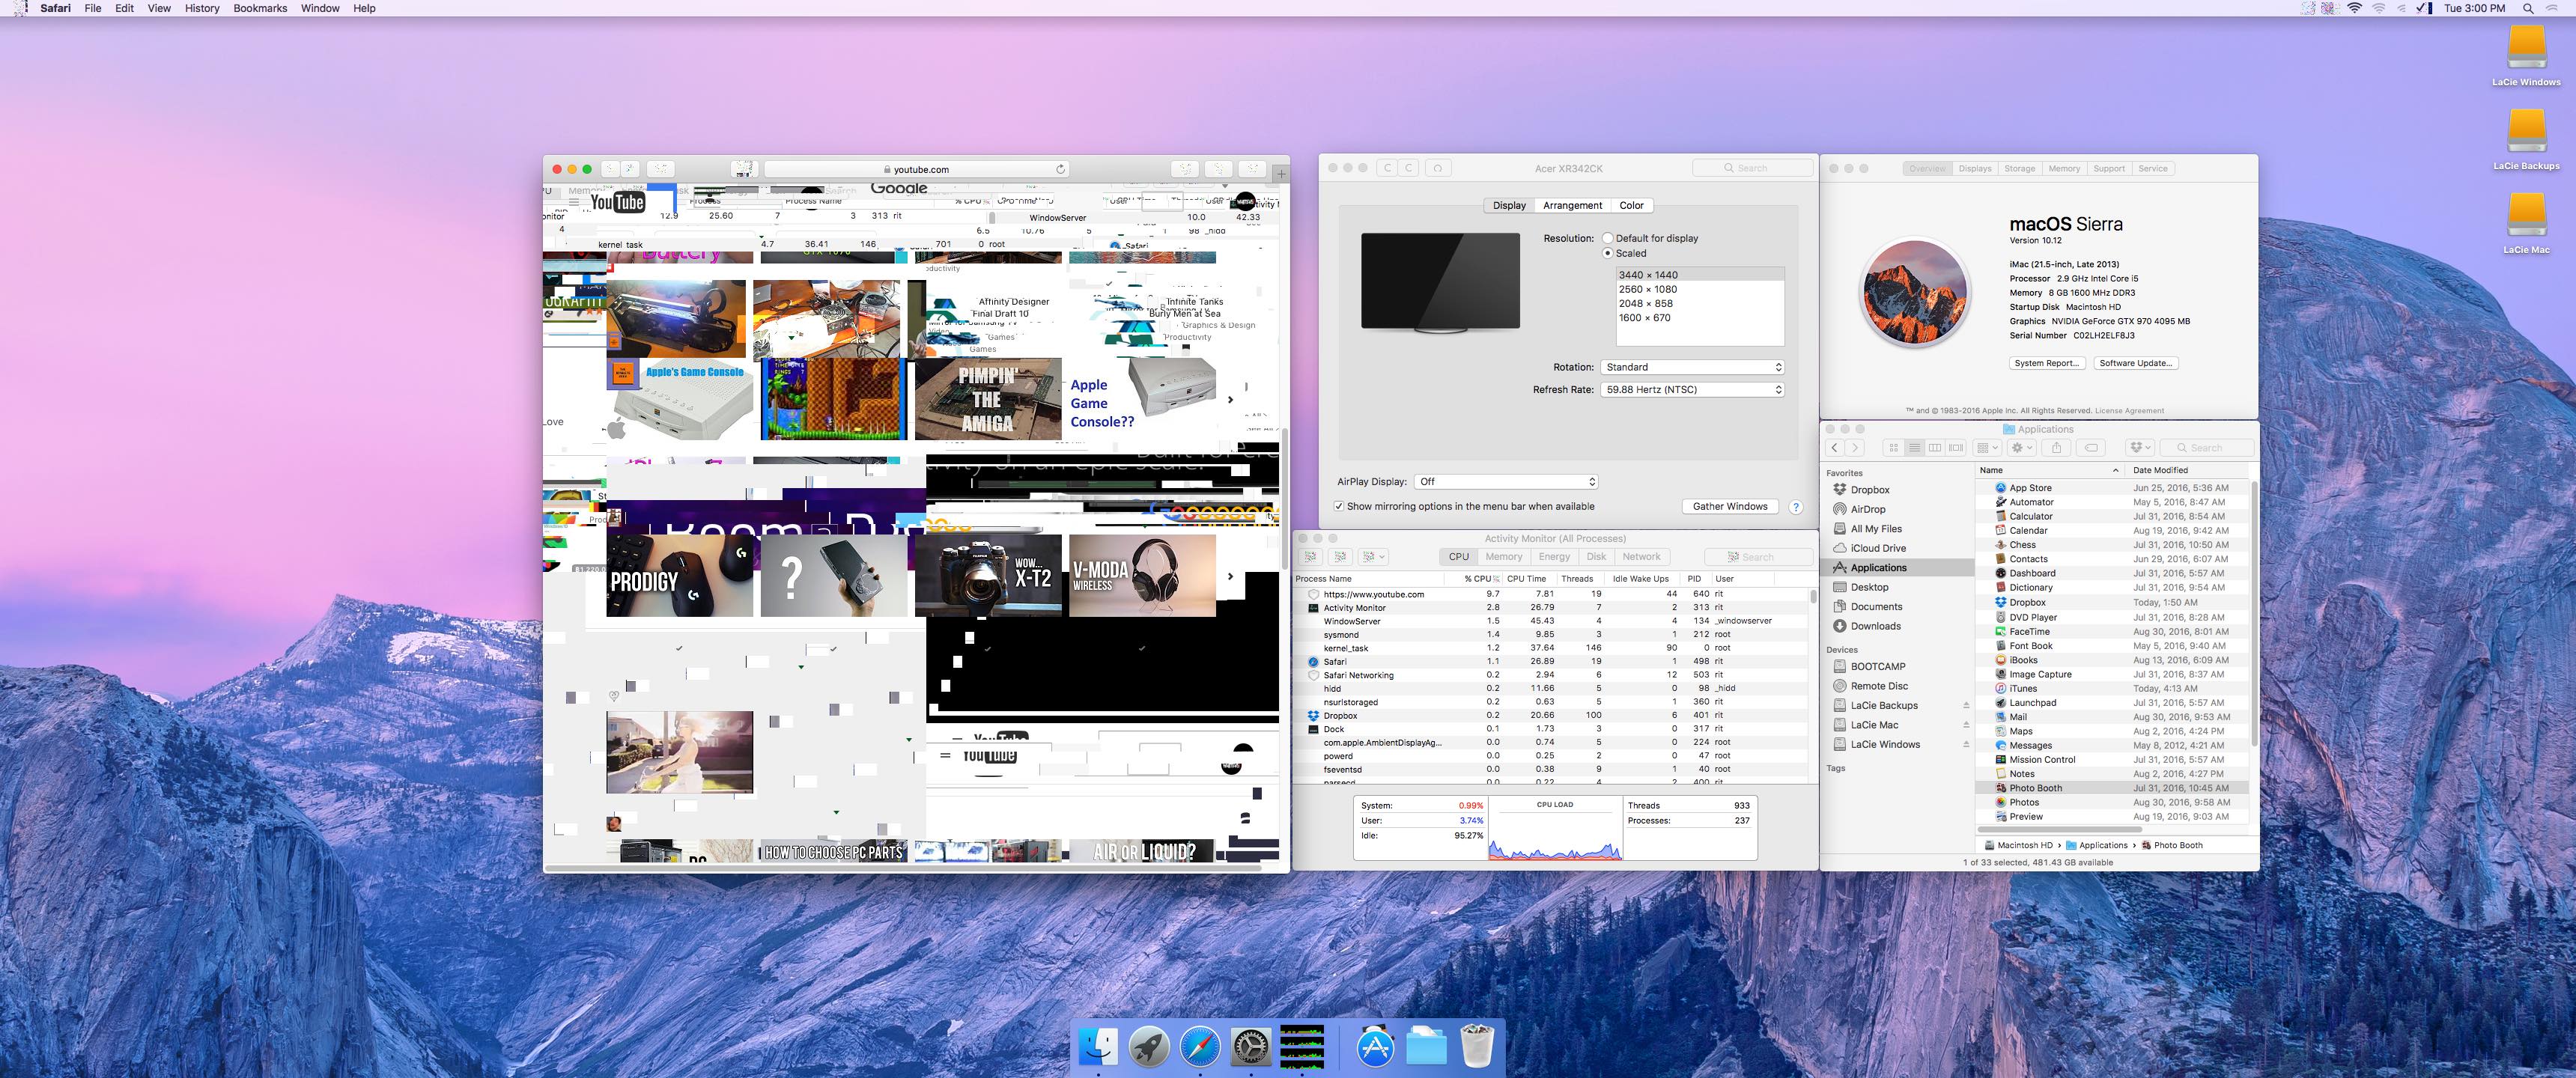Select BOOTCAMP device in Finder sidebar
This screenshot has width=2576, height=1078.
[1877, 666]
